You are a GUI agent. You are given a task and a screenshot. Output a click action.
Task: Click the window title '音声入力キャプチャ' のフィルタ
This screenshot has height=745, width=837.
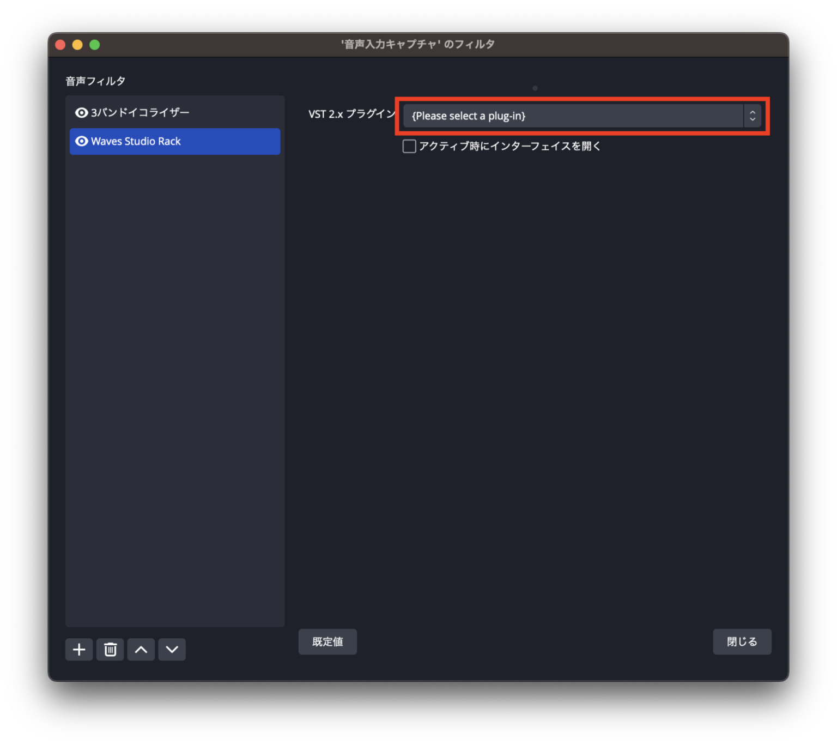pyautogui.click(x=417, y=44)
